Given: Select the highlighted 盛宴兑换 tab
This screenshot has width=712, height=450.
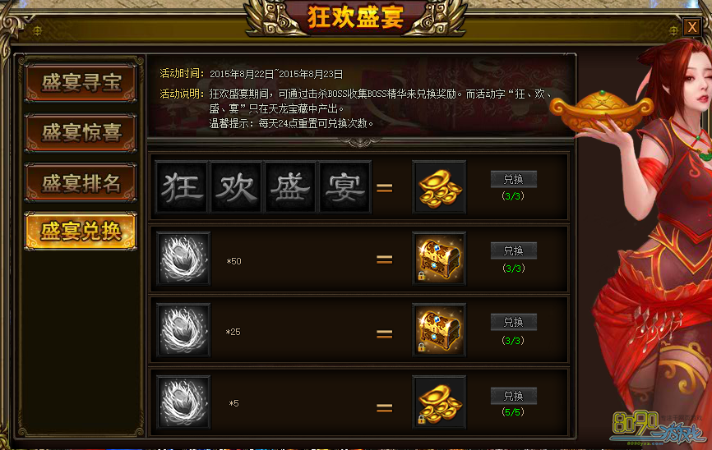Looking at the screenshot, I should pyautogui.click(x=81, y=232).
